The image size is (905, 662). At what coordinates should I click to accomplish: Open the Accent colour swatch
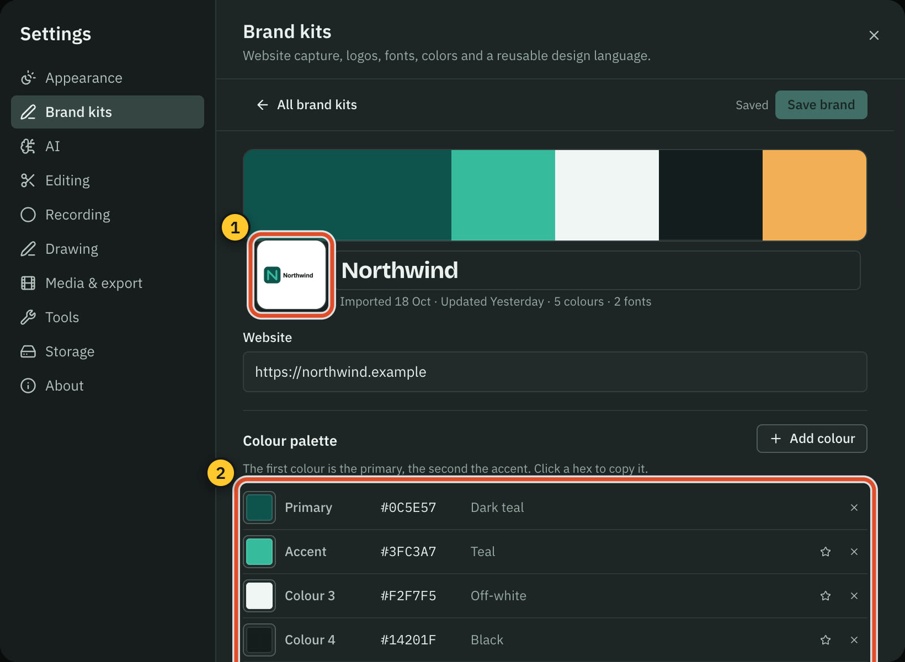tap(260, 552)
